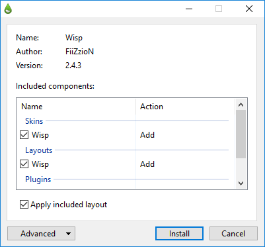
Task: Uncheck the Wisp skin checkbox
Action: click(x=24, y=135)
